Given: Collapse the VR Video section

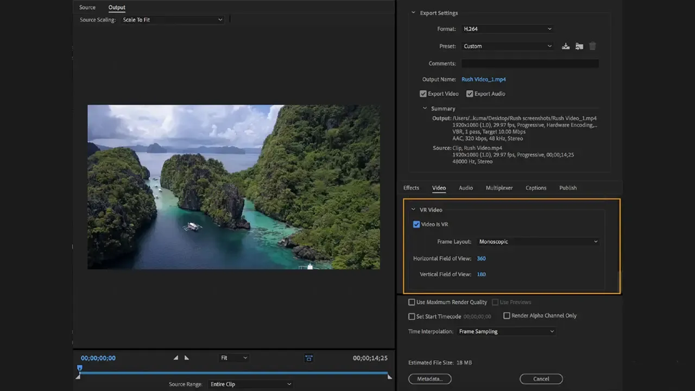Looking at the screenshot, I should click(414, 210).
